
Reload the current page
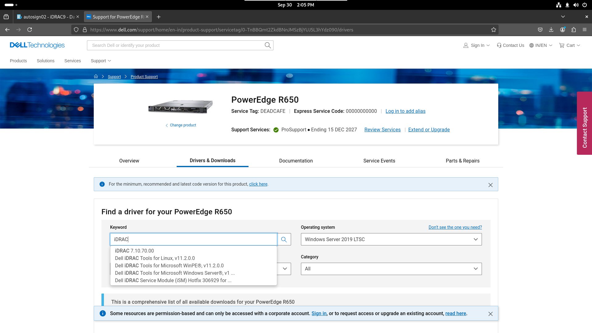click(x=30, y=30)
